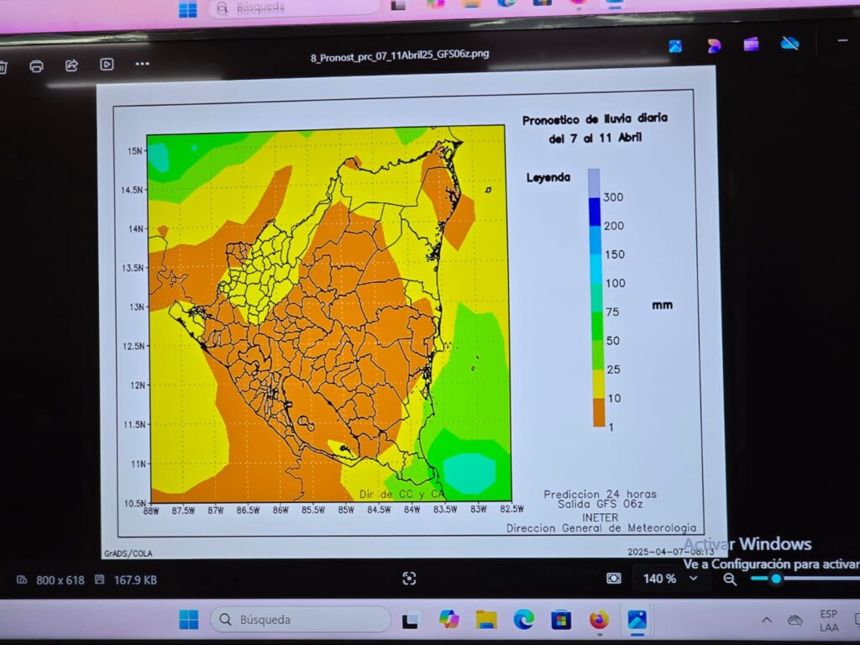Click the Designer icon in title bar
860x645 pixels.
tap(714, 45)
